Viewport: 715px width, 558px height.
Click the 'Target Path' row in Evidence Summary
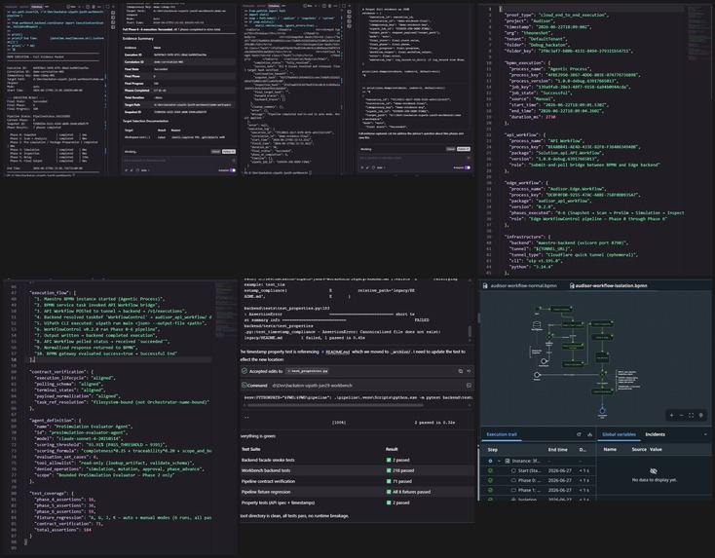(x=179, y=105)
